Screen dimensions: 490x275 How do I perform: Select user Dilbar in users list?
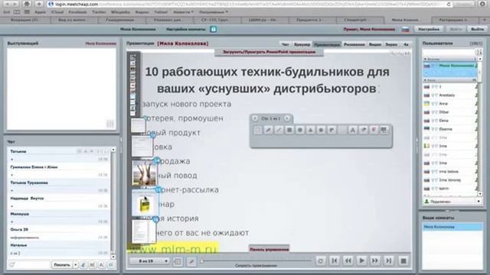[449, 112]
